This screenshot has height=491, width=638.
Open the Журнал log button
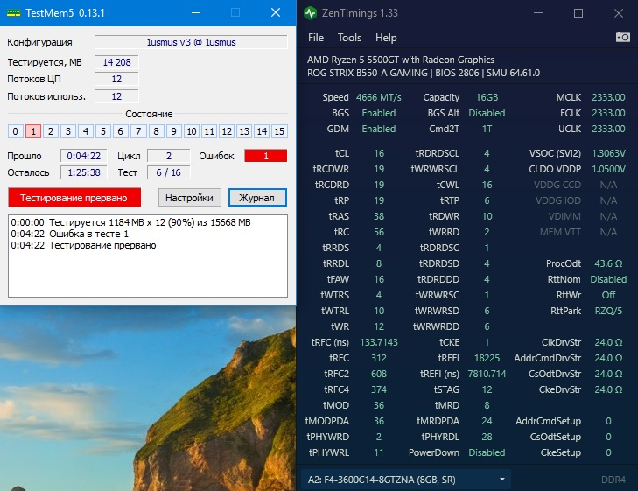point(257,198)
